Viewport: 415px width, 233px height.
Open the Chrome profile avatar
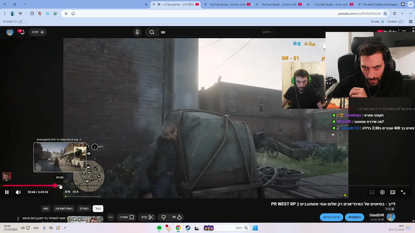(12, 14)
